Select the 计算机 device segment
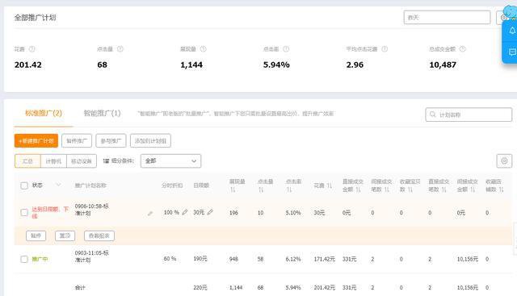 [x=53, y=161]
